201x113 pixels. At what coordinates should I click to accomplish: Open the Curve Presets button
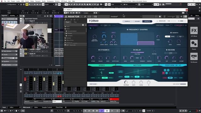pos(154,72)
